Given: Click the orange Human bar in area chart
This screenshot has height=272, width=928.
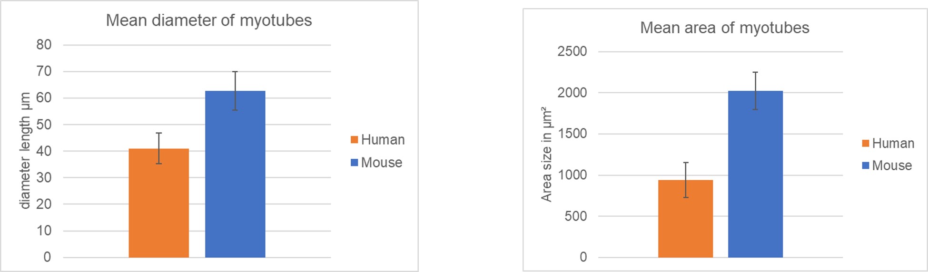Looking at the screenshot, I should tap(685, 223).
